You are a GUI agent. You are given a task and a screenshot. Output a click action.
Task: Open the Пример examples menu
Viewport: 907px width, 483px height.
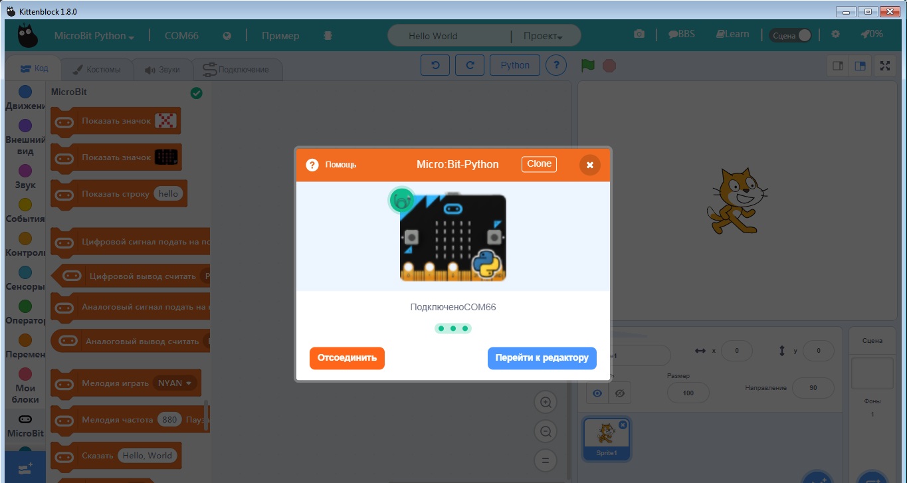pyautogui.click(x=280, y=36)
